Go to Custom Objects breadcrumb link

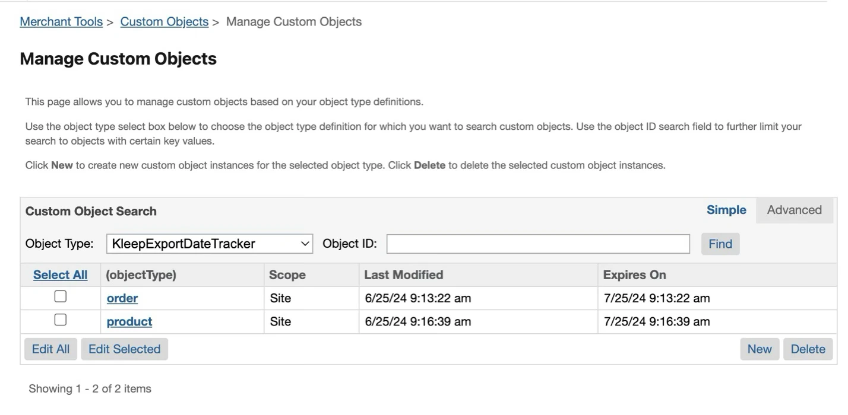tap(164, 22)
